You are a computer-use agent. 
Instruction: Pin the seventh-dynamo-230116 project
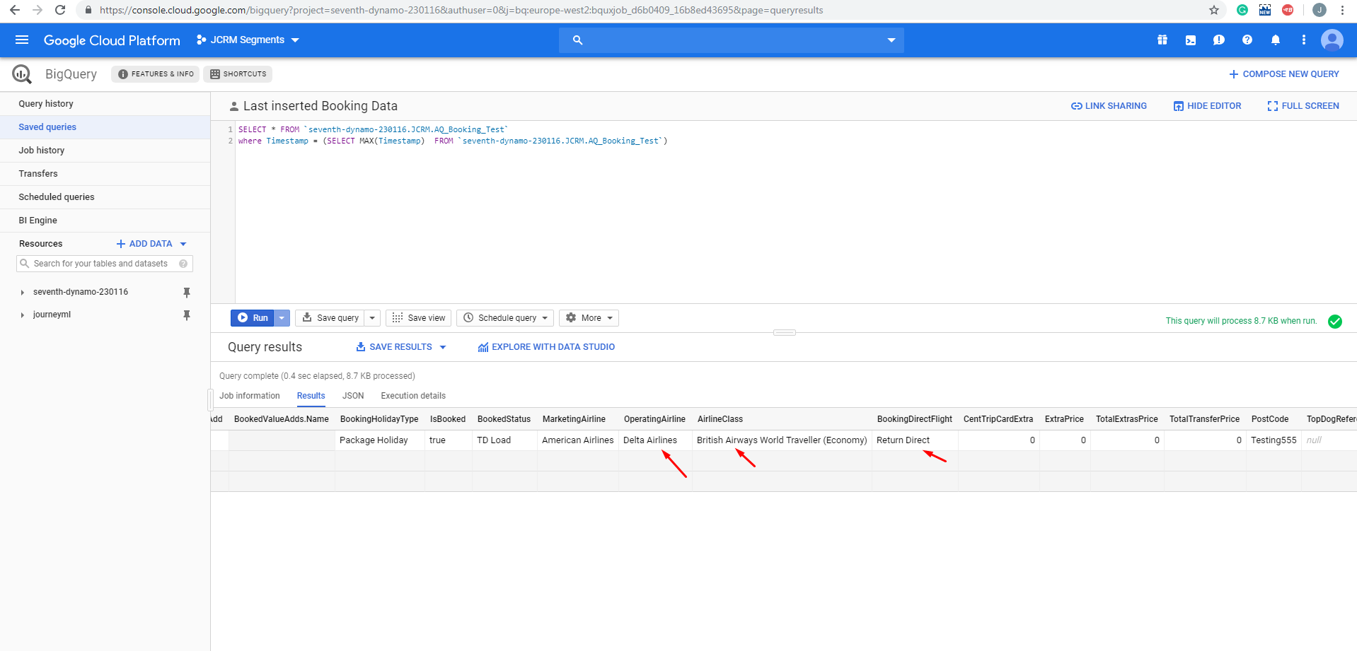(x=187, y=292)
